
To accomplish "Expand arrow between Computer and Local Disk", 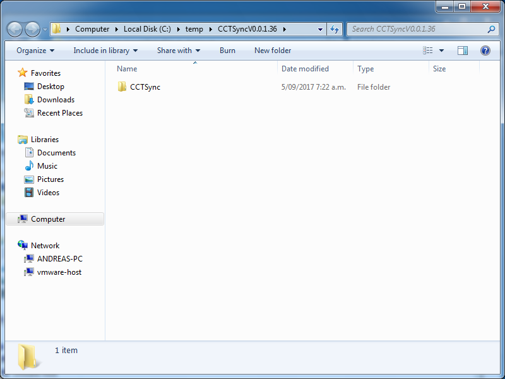I will tap(117, 29).
